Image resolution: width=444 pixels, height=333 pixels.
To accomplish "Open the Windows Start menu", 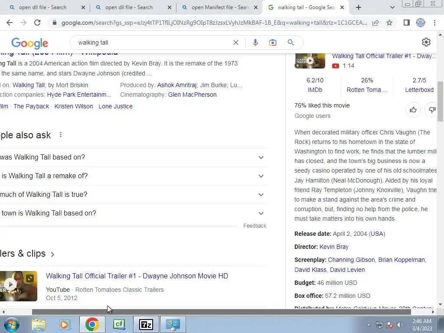I will tap(11, 324).
